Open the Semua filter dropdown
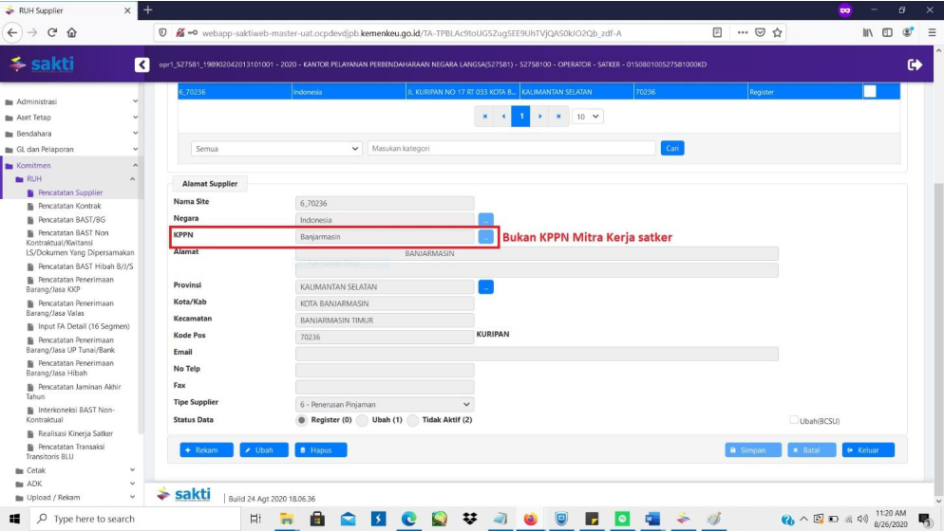Screen dimensions: 944x531 (x=276, y=149)
